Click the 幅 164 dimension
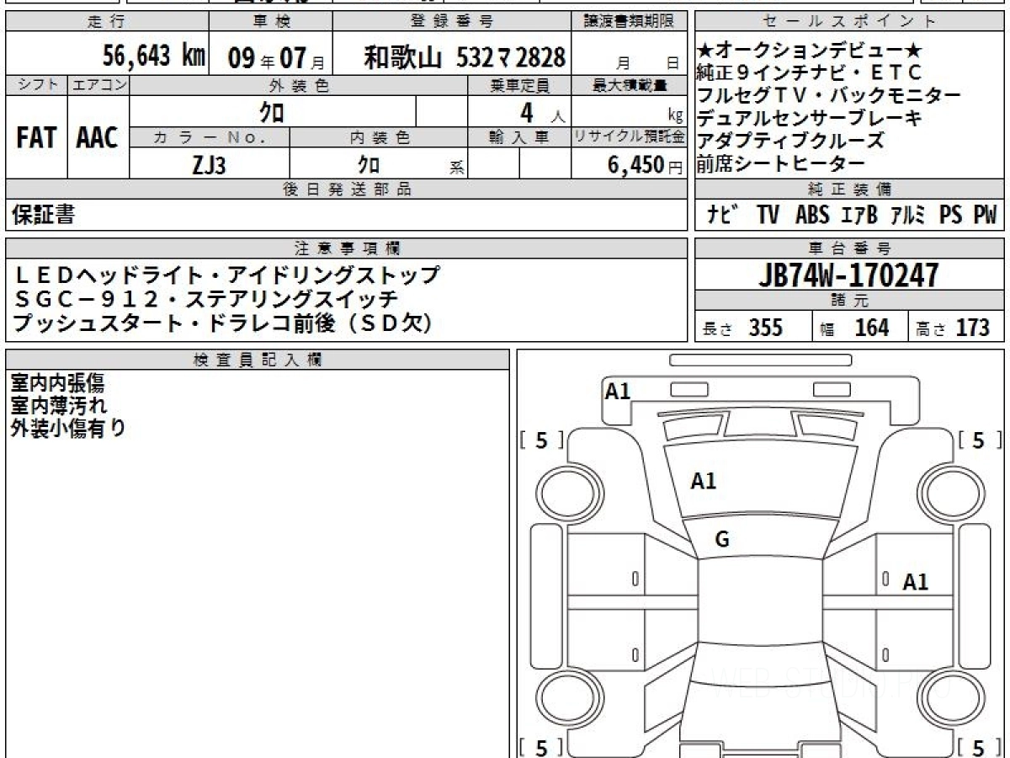 [855, 328]
